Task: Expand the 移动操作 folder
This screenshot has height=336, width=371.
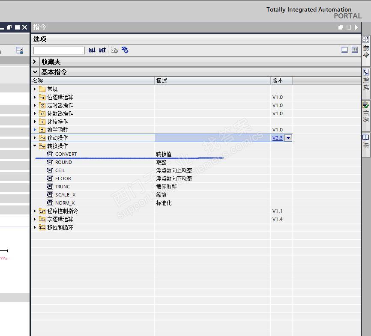Action: point(35,138)
